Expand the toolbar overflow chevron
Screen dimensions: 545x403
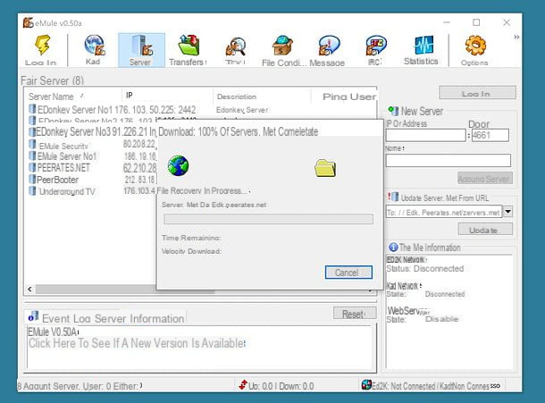coord(516,37)
